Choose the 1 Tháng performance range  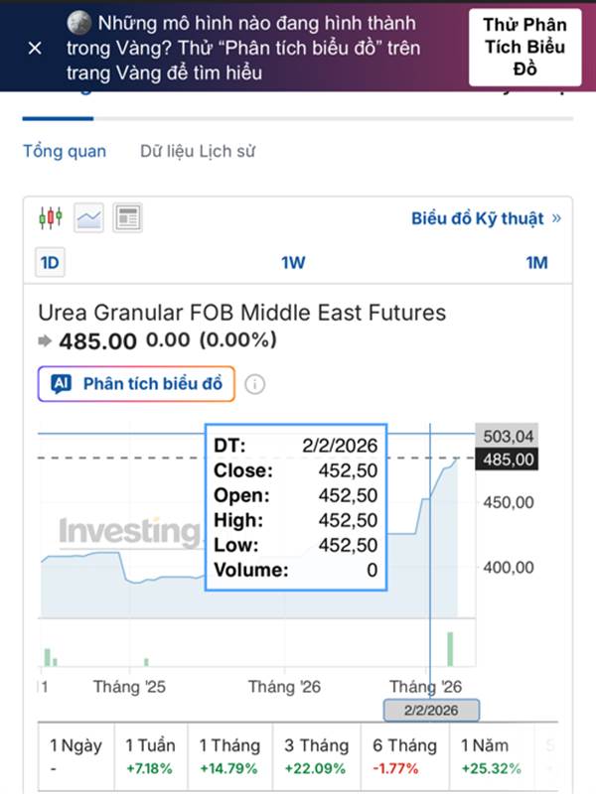(x=229, y=754)
